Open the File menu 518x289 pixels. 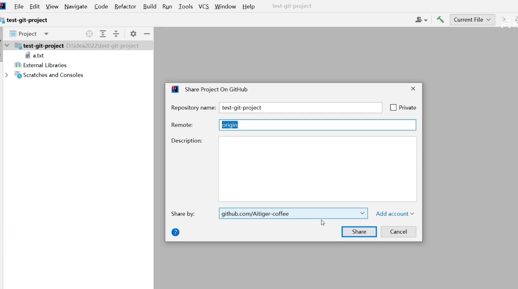coord(19,7)
